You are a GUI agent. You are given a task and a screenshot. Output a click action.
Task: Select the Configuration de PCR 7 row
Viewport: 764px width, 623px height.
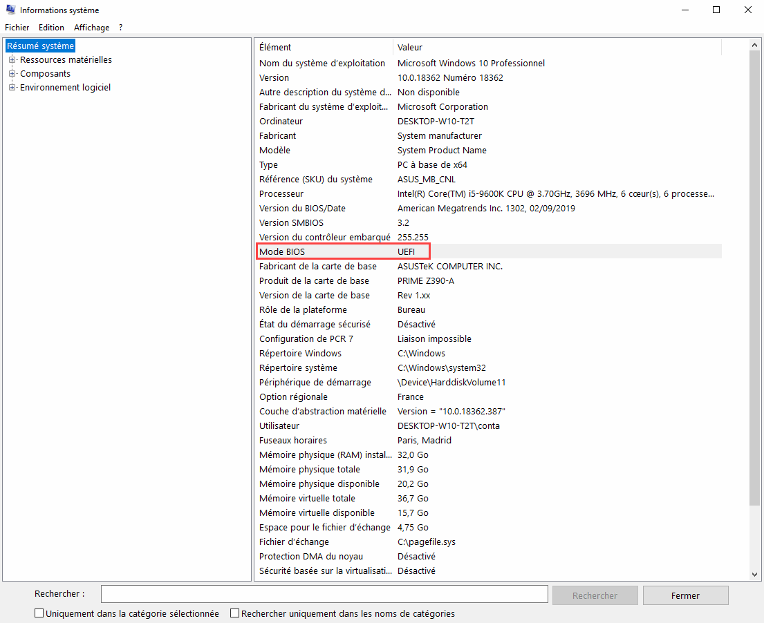(489, 338)
